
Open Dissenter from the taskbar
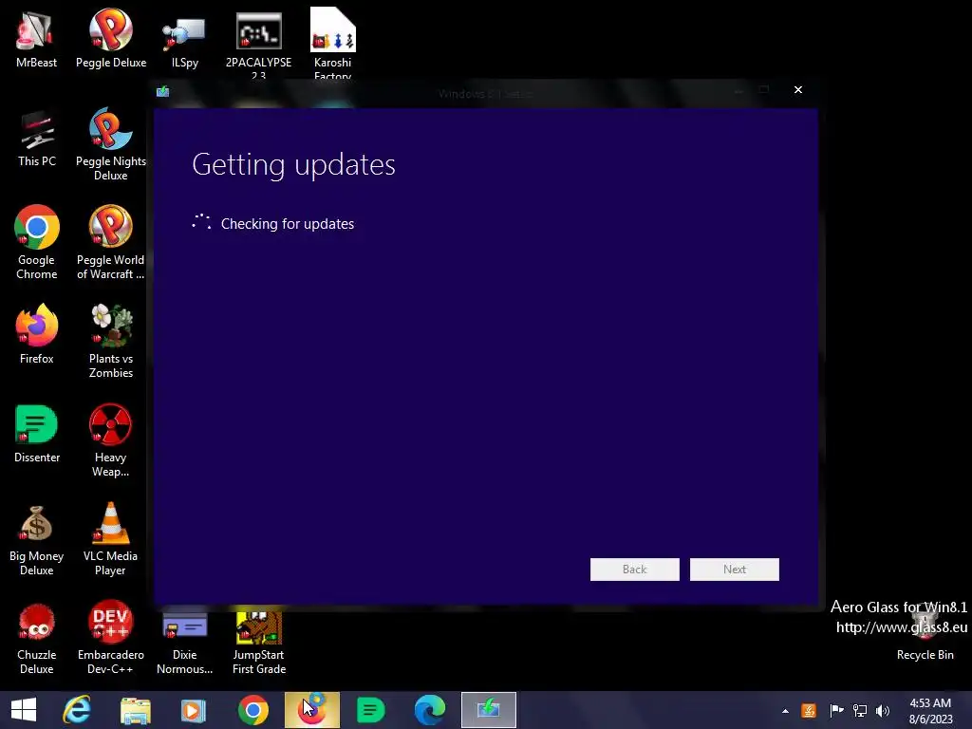pos(371,710)
